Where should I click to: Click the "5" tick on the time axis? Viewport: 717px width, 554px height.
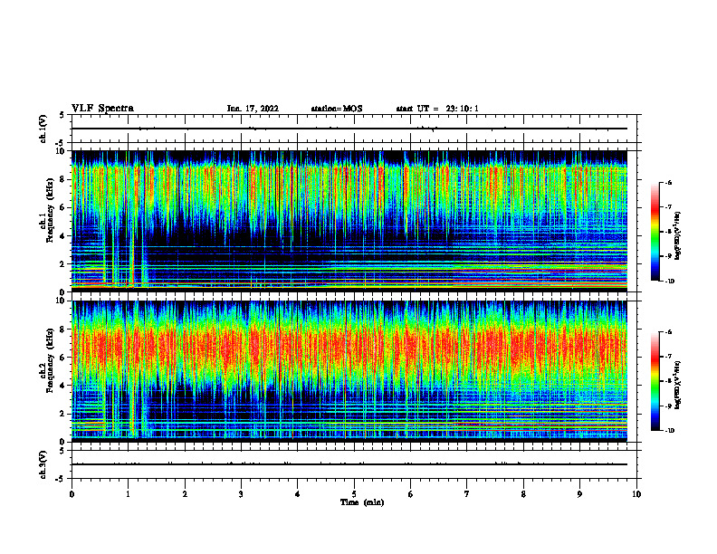pyautogui.click(x=354, y=494)
